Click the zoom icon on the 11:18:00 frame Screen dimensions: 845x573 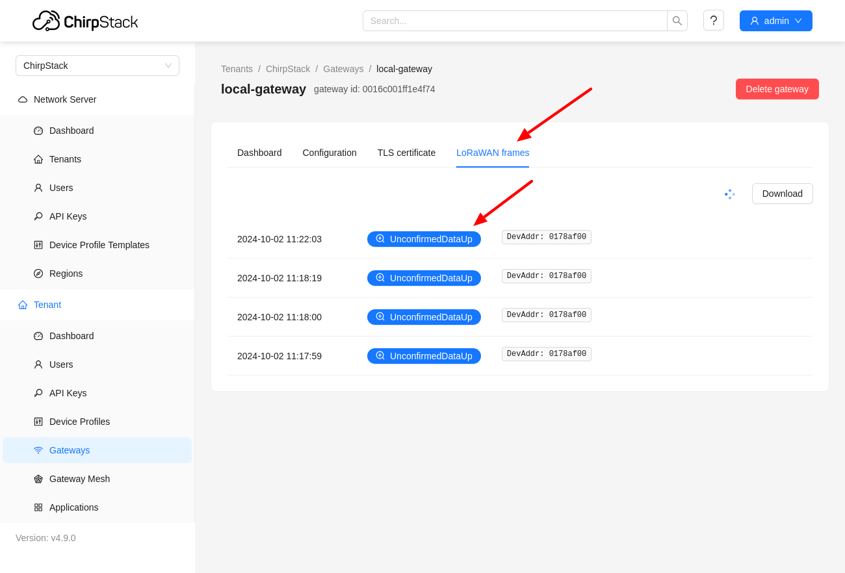click(380, 316)
